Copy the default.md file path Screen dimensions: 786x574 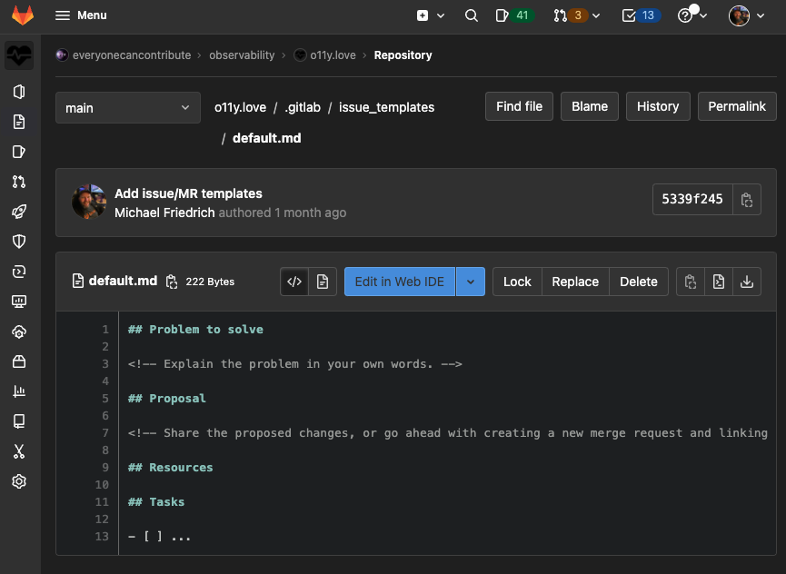pos(172,282)
